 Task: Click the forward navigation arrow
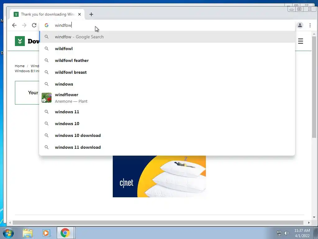pyautogui.click(x=24, y=25)
